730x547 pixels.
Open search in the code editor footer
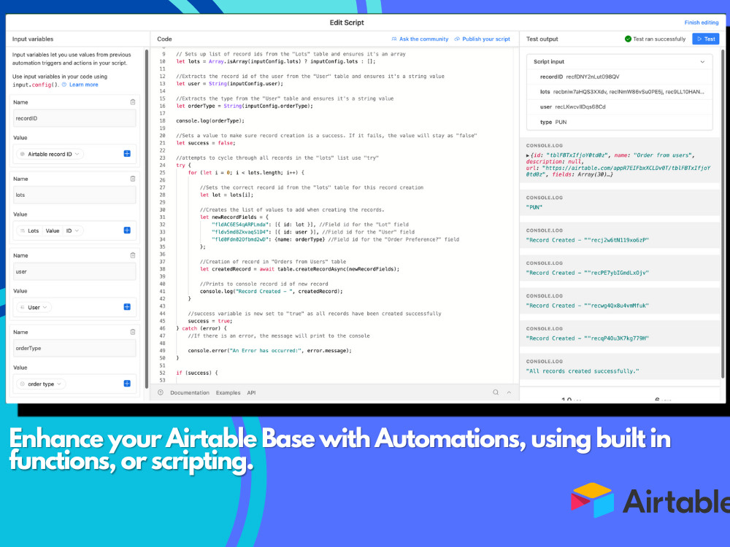496,392
